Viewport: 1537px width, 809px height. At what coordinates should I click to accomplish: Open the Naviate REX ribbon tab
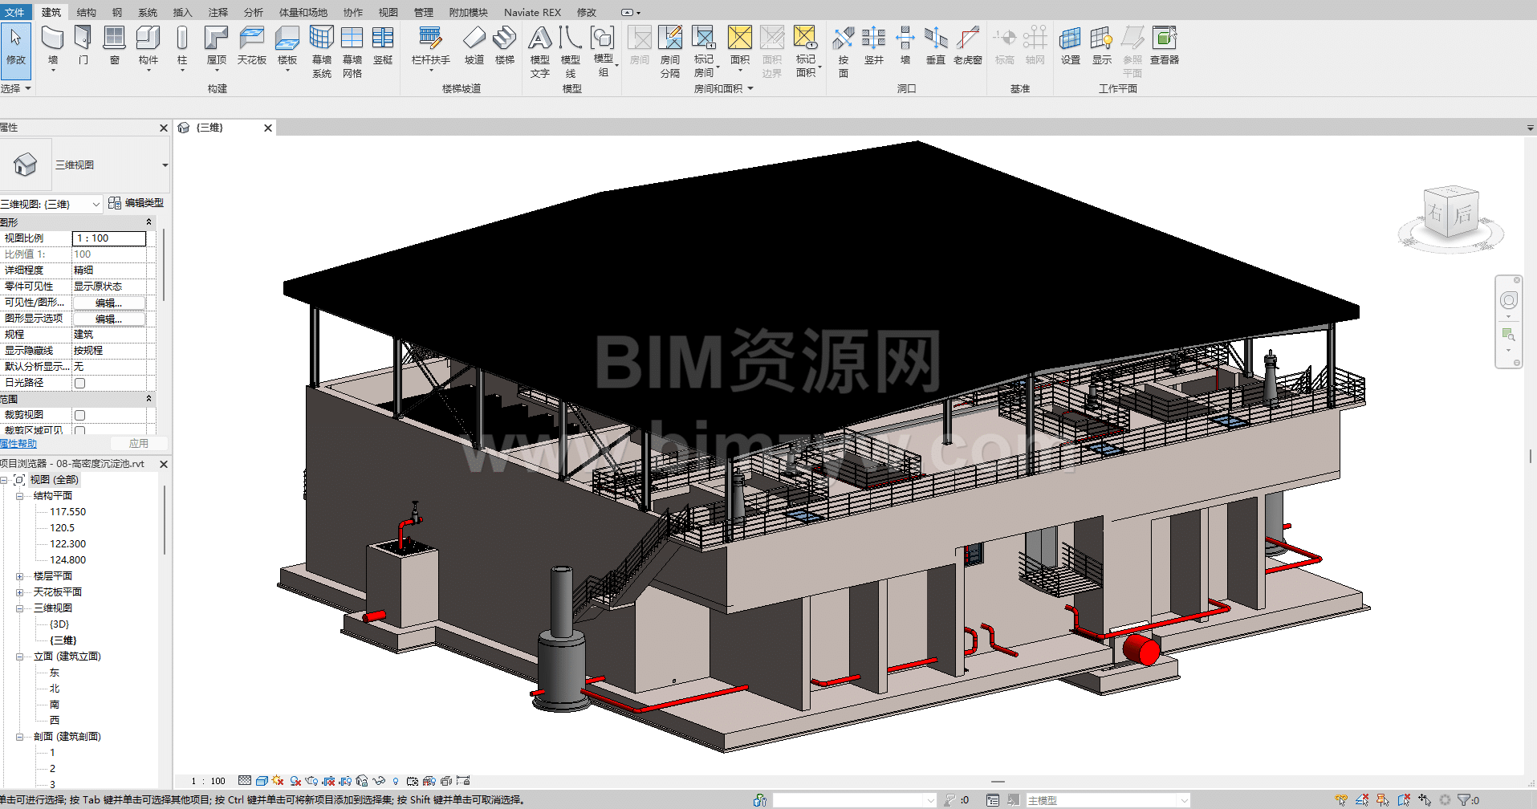[x=532, y=12]
